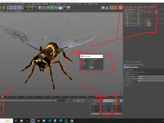Add a camera object
164x123 pixels.
click(65, 8)
